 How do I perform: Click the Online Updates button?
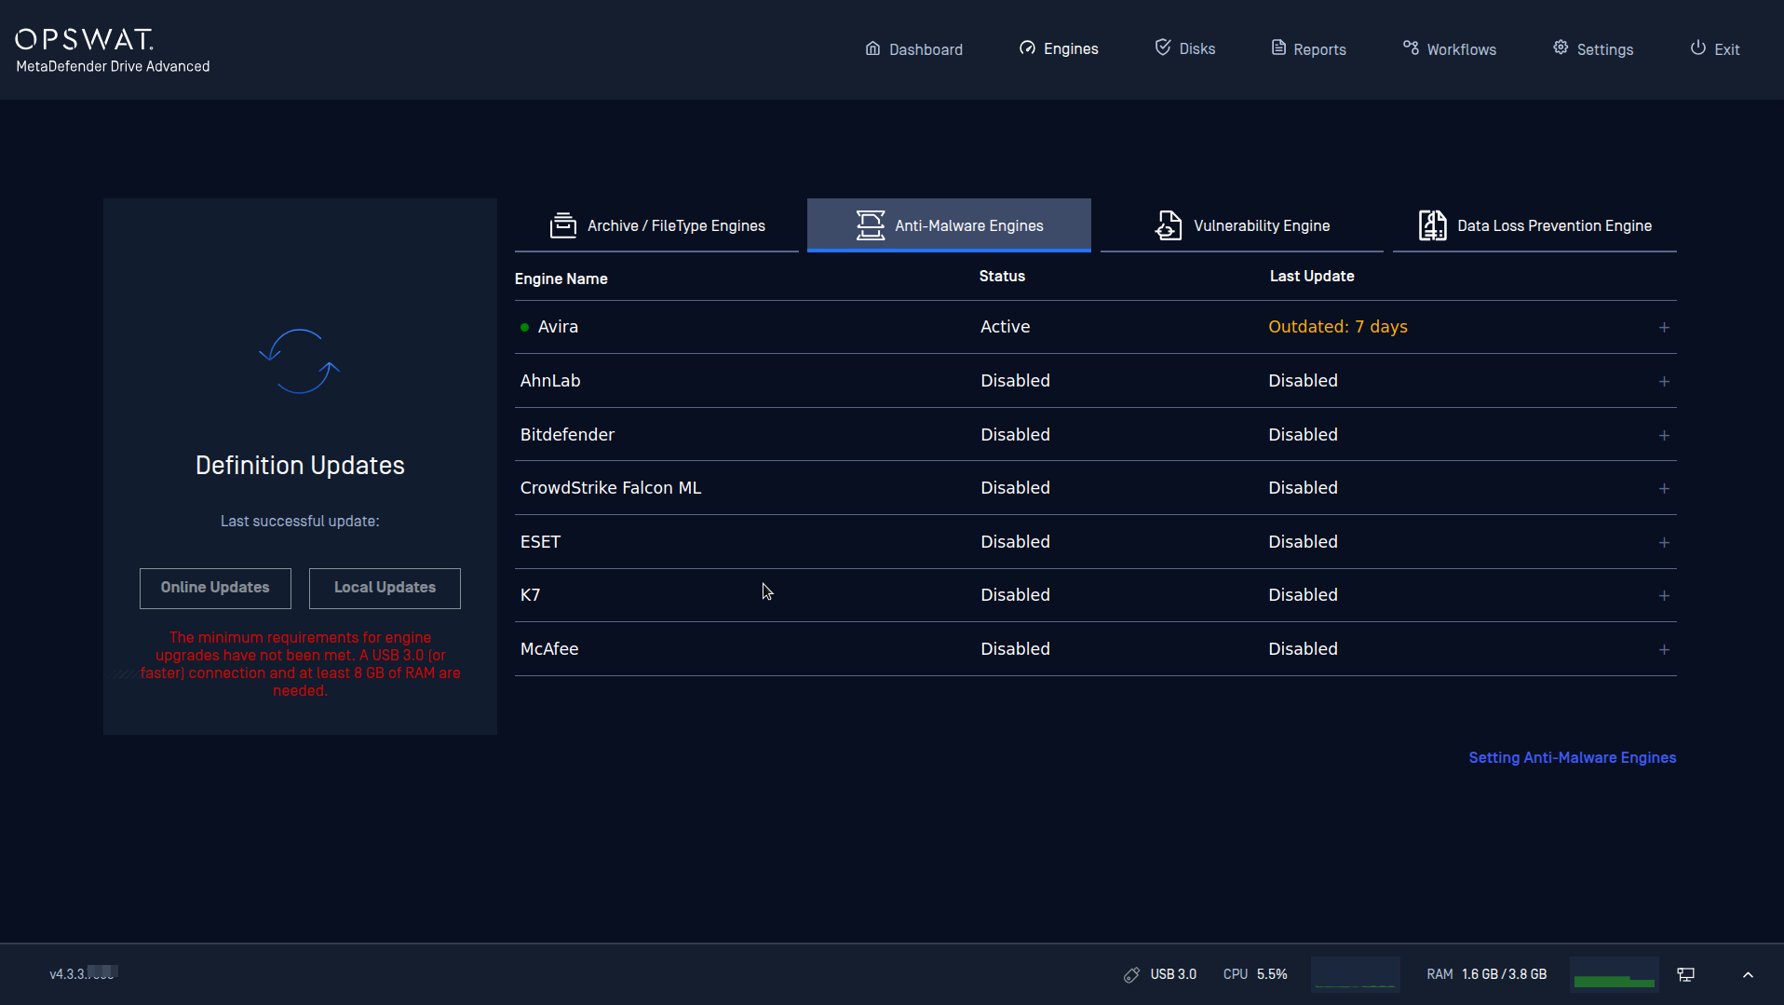point(215,588)
